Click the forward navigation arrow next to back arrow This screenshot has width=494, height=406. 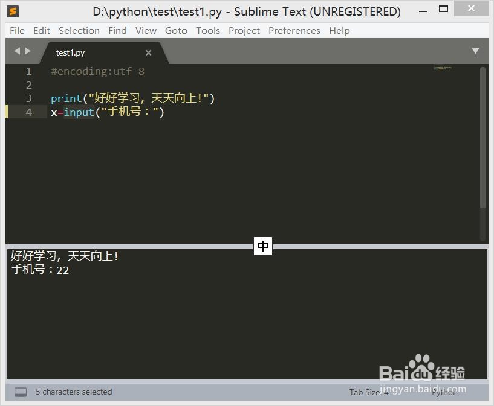27,51
